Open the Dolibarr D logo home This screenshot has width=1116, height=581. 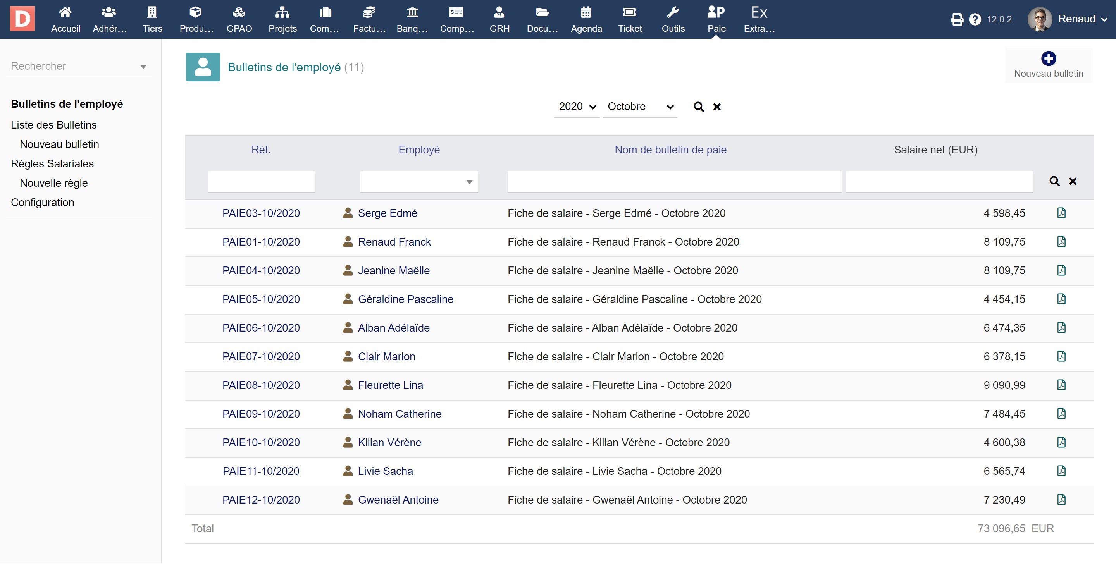(22, 19)
